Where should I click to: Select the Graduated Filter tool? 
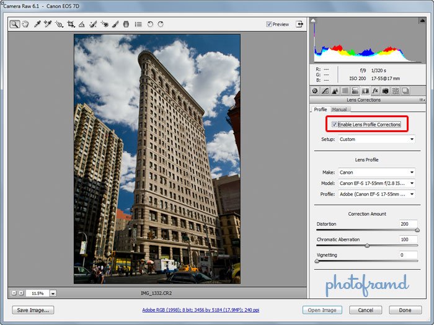tap(126, 24)
